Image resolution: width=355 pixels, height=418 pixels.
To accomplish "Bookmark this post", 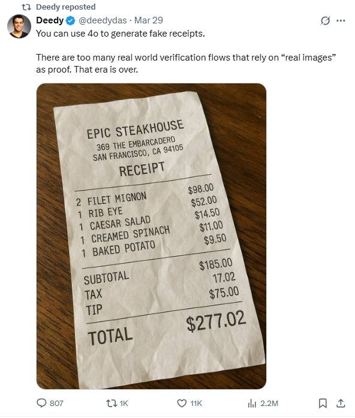I will (323, 403).
